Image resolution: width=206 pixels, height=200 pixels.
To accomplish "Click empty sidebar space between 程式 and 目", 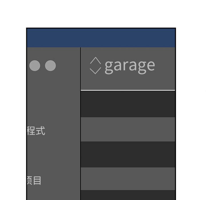I will coord(53,156).
